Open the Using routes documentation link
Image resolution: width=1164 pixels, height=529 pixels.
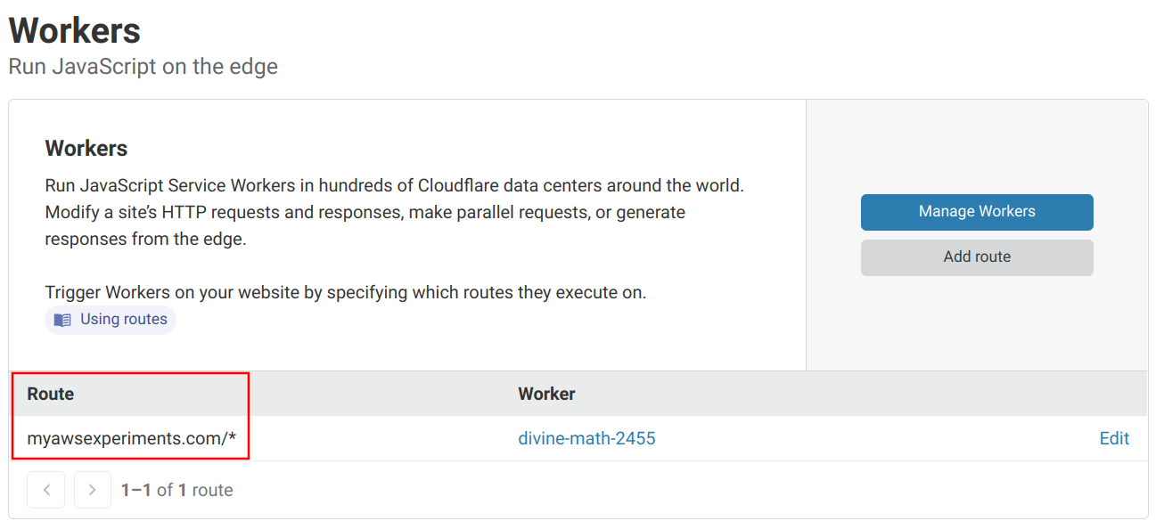point(123,320)
